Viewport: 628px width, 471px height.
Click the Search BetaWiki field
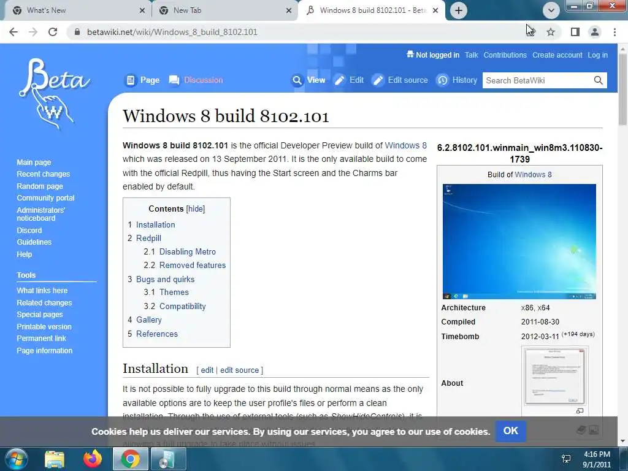coord(537,80)
